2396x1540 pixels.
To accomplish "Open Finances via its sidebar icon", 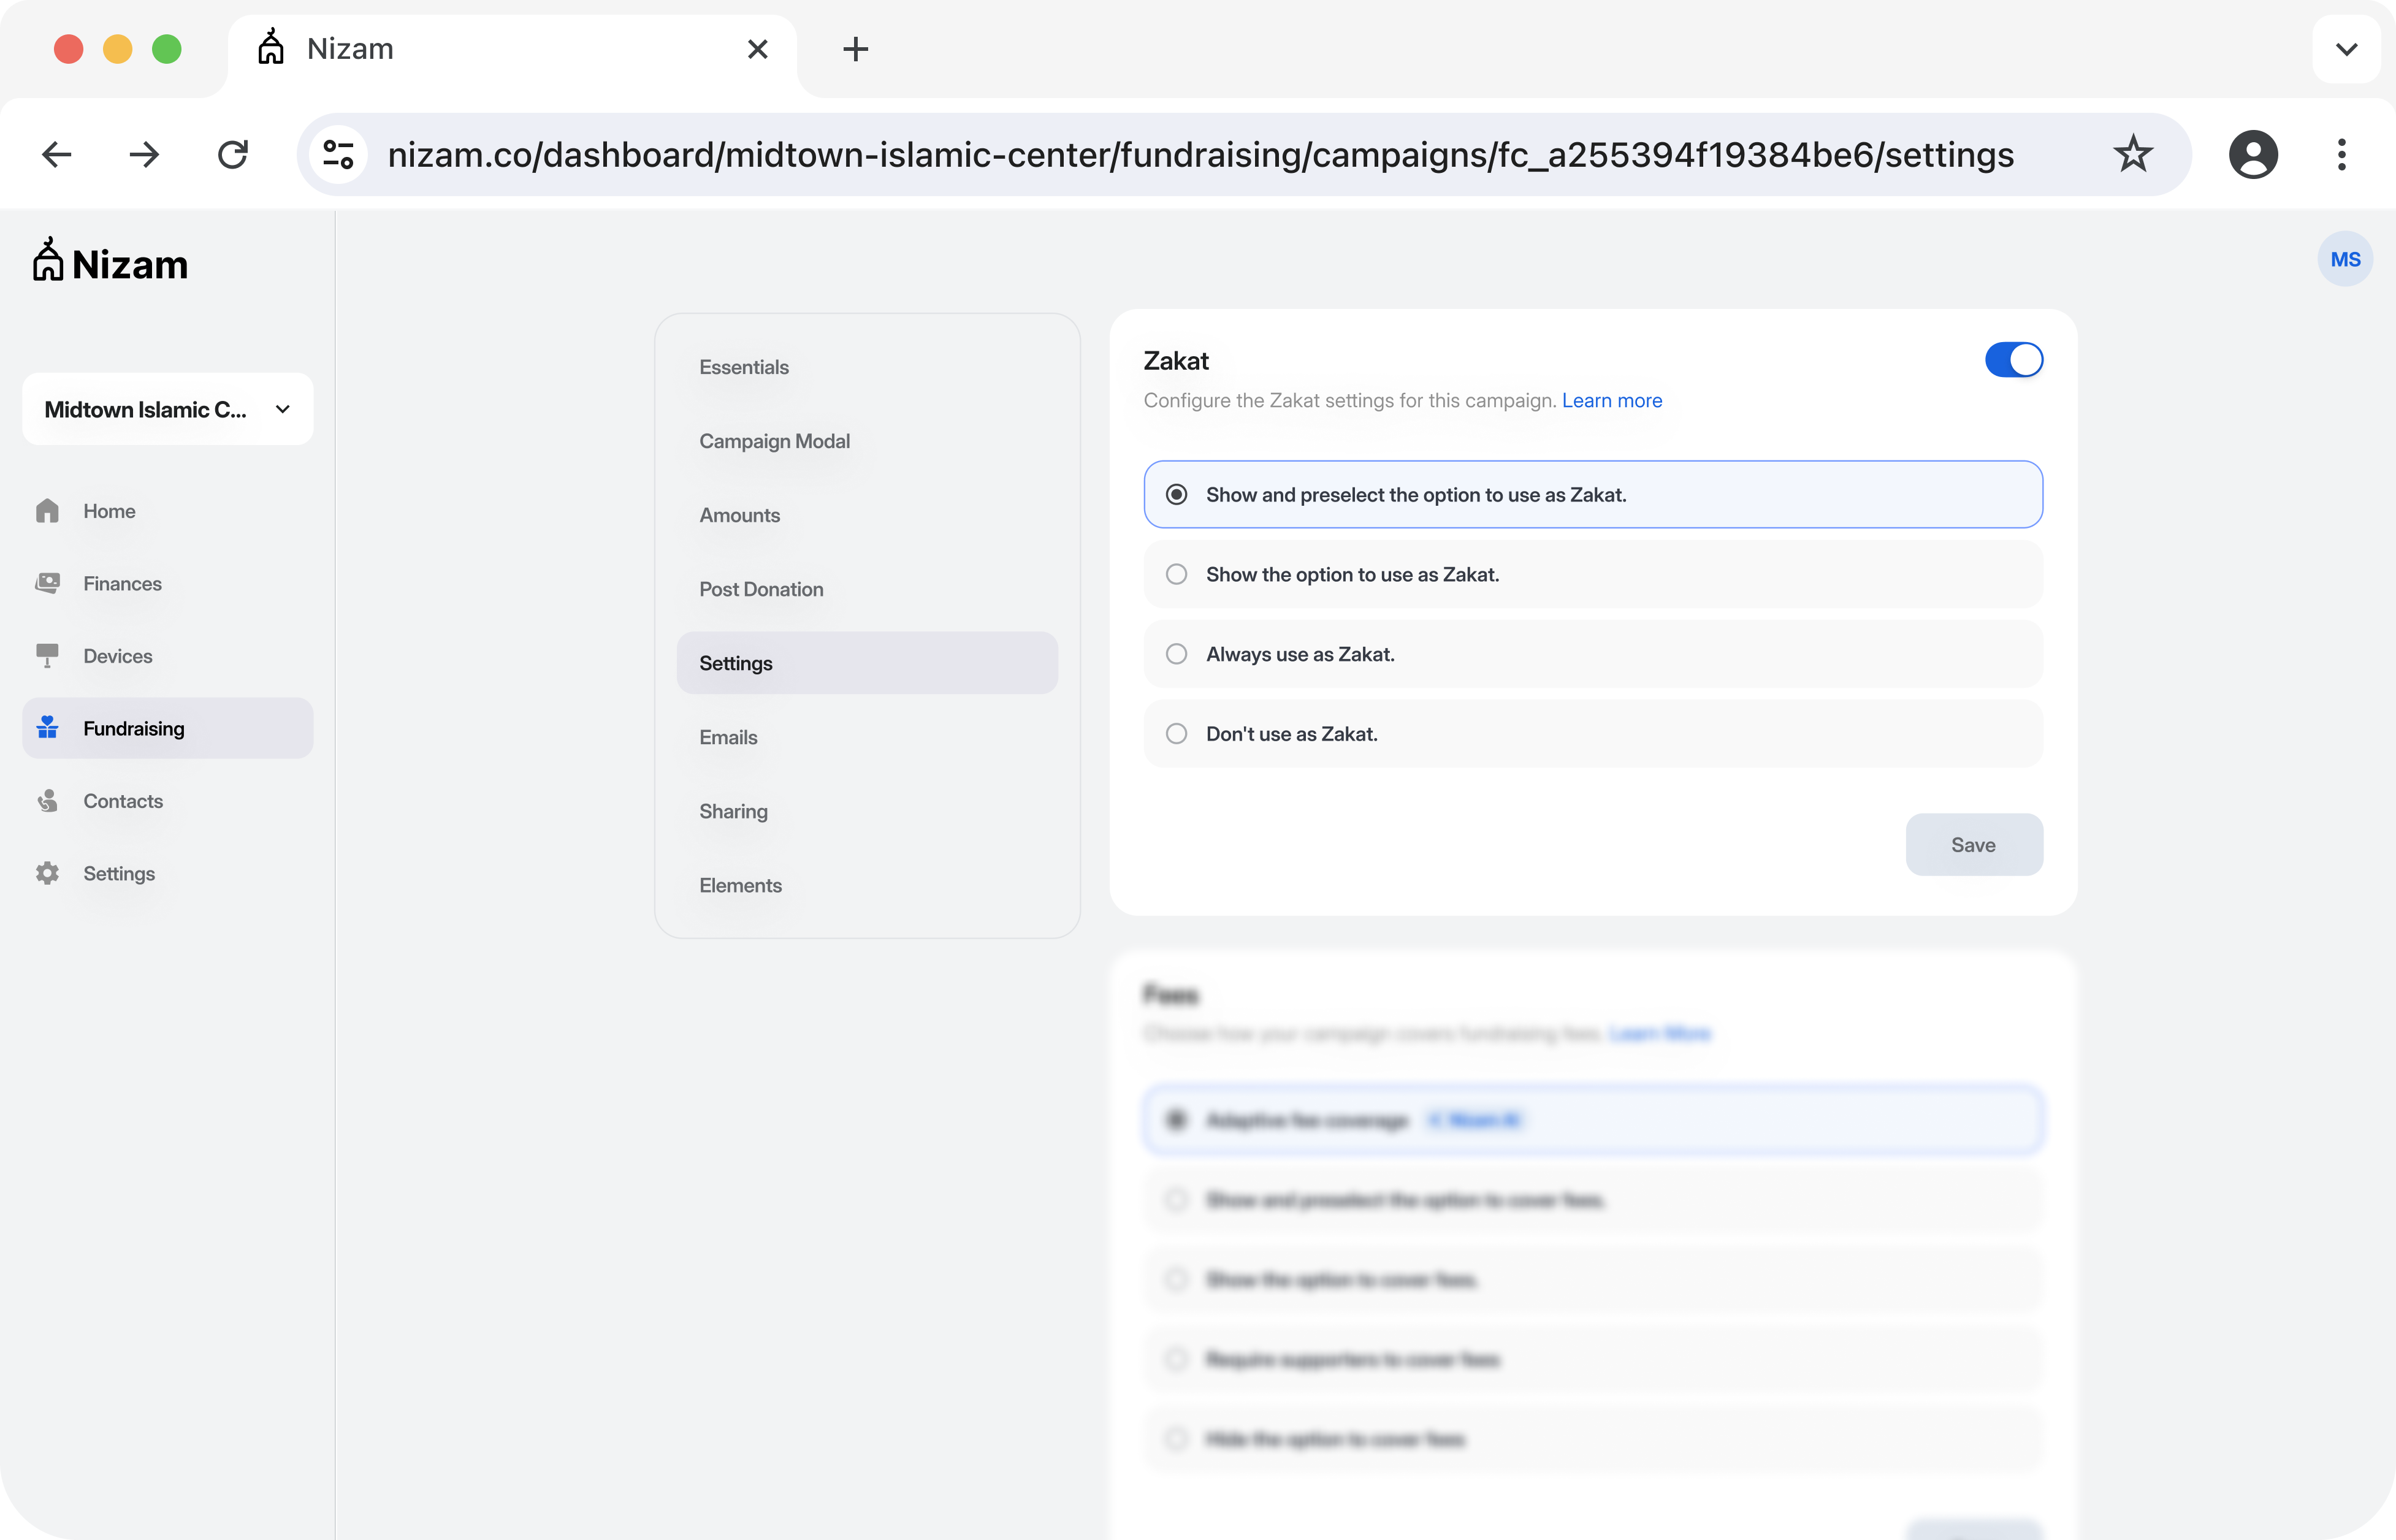I will (47, 583).
